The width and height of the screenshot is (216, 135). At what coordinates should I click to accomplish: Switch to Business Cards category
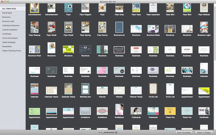8,21
